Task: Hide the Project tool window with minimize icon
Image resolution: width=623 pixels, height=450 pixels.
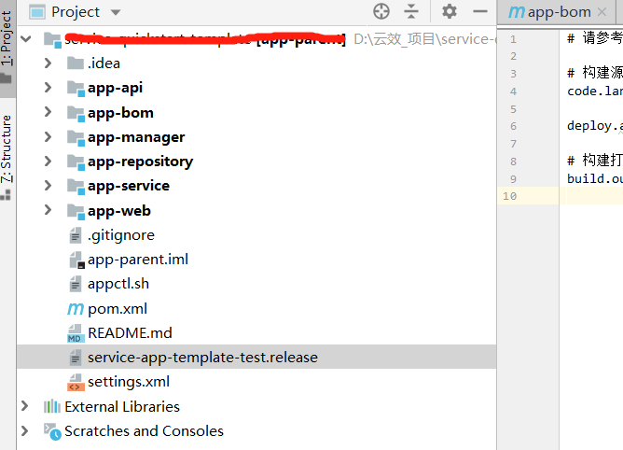Action: tap(480, 11)
